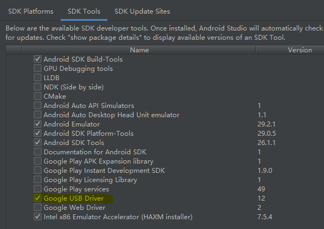Uncheck the Android Emulator checkbox
324x229 pixels.
click(x=38, y=124)
